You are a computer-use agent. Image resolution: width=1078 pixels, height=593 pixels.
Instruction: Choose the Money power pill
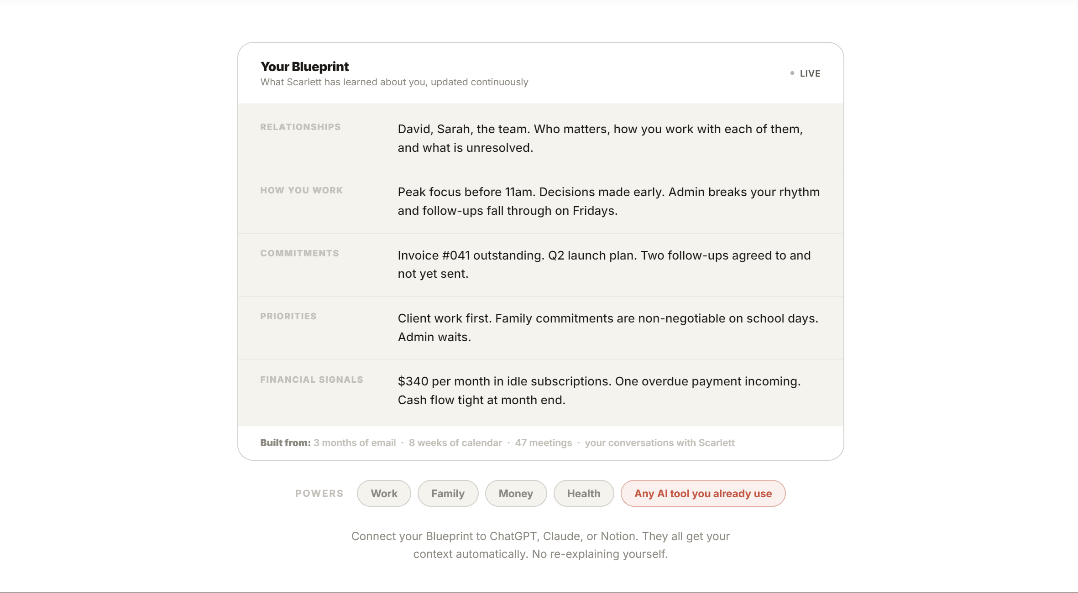pos(516,493)
